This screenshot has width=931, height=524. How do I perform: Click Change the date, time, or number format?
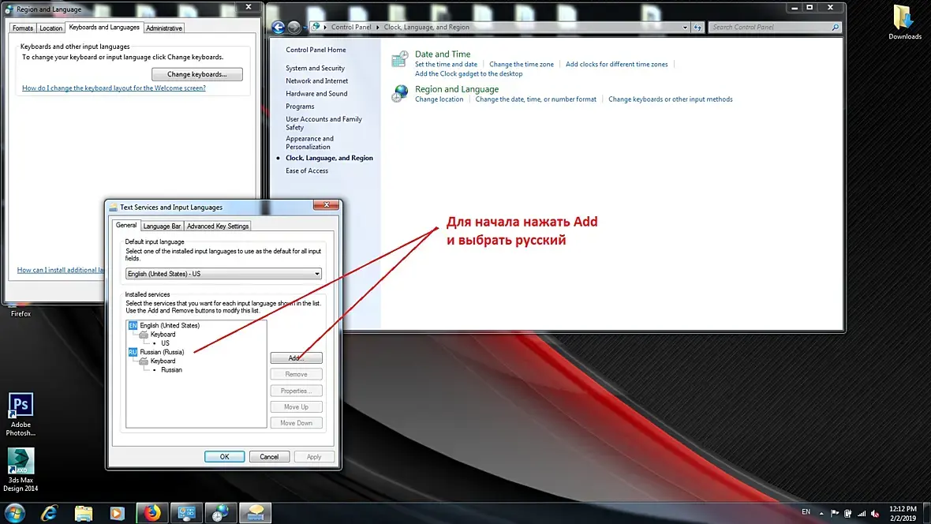pyautogui.click(x=536, y=99)
